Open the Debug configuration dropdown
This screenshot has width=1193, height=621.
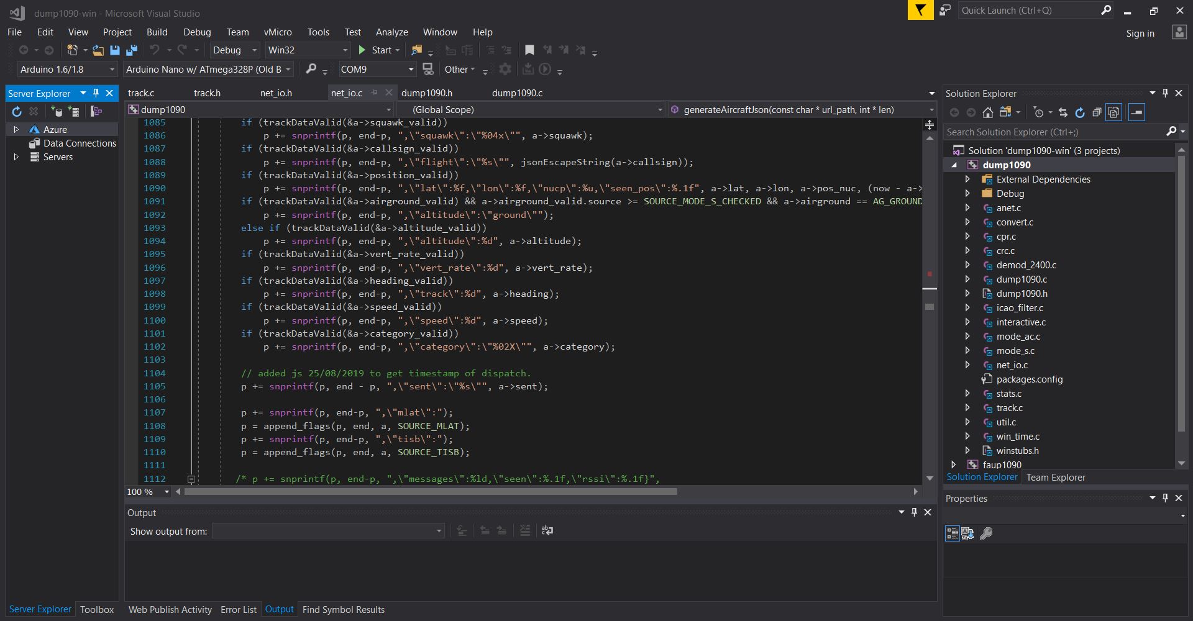(235, 50)
